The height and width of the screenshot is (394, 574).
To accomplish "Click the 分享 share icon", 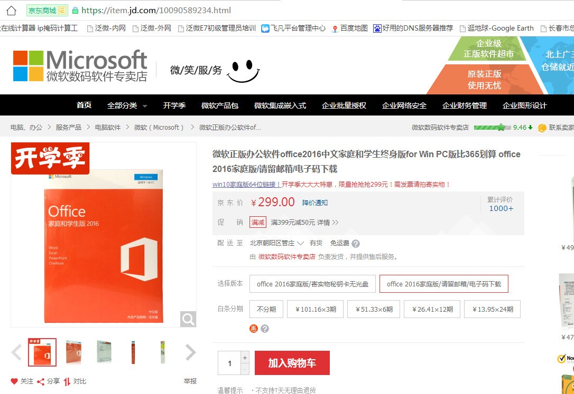I will [41, 381].
